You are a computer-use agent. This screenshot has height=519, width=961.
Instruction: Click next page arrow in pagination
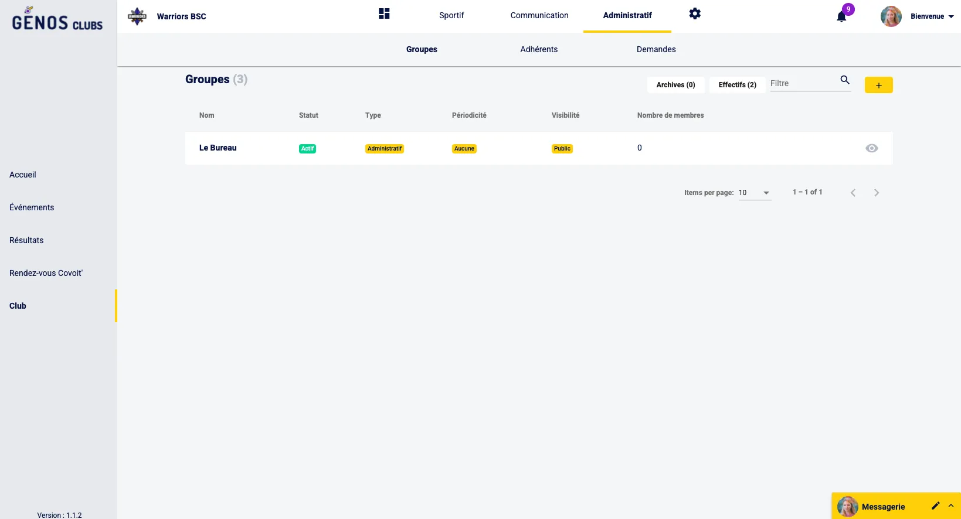tap(876, 193)
